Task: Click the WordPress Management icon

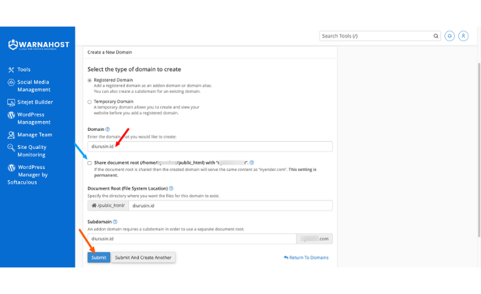Action: (11, 115)
